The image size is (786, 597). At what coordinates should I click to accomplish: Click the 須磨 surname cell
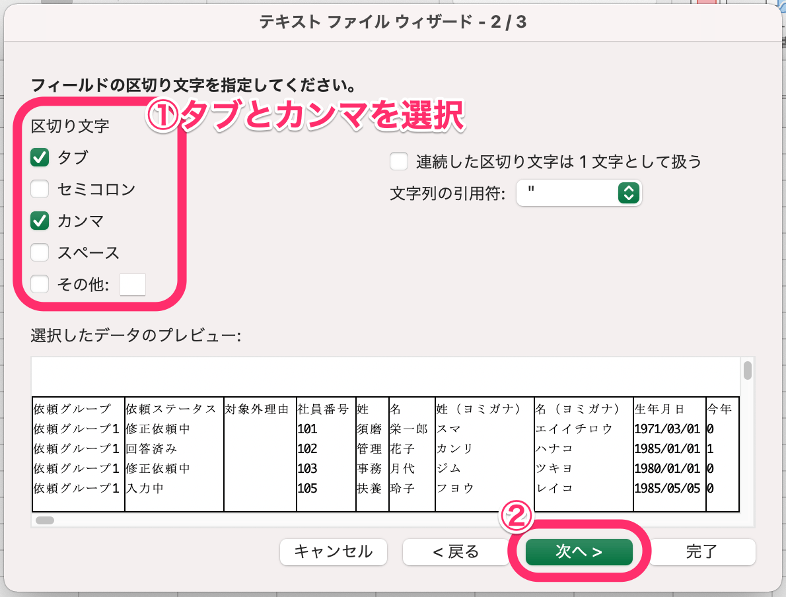(x=369, y=429)
